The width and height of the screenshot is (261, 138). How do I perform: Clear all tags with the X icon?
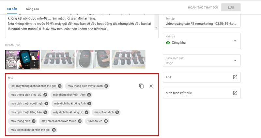pos(151,86)
